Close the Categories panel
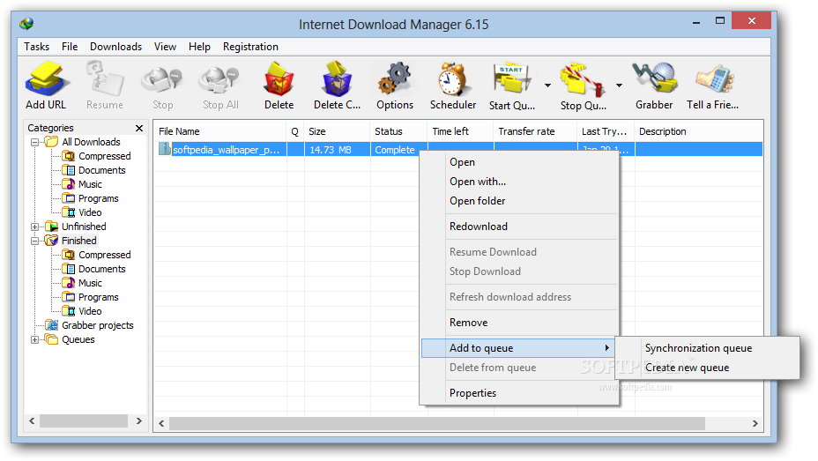The width and height of the screenshot is (818, 461). 138,128
